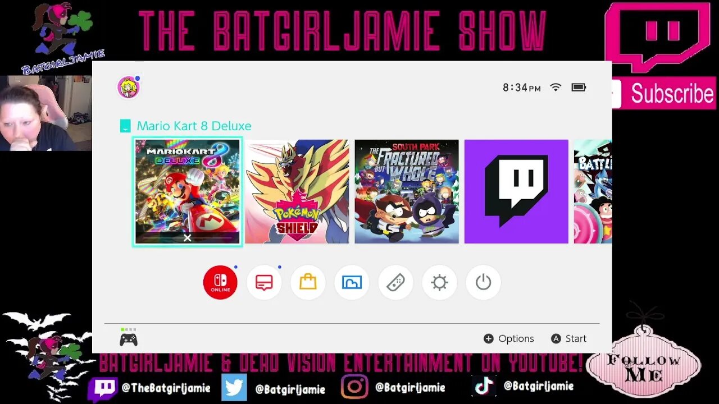Open South Park The Fractured But Whole tile
This screenshot has width=719, height=404.
(x=407, y=191)
